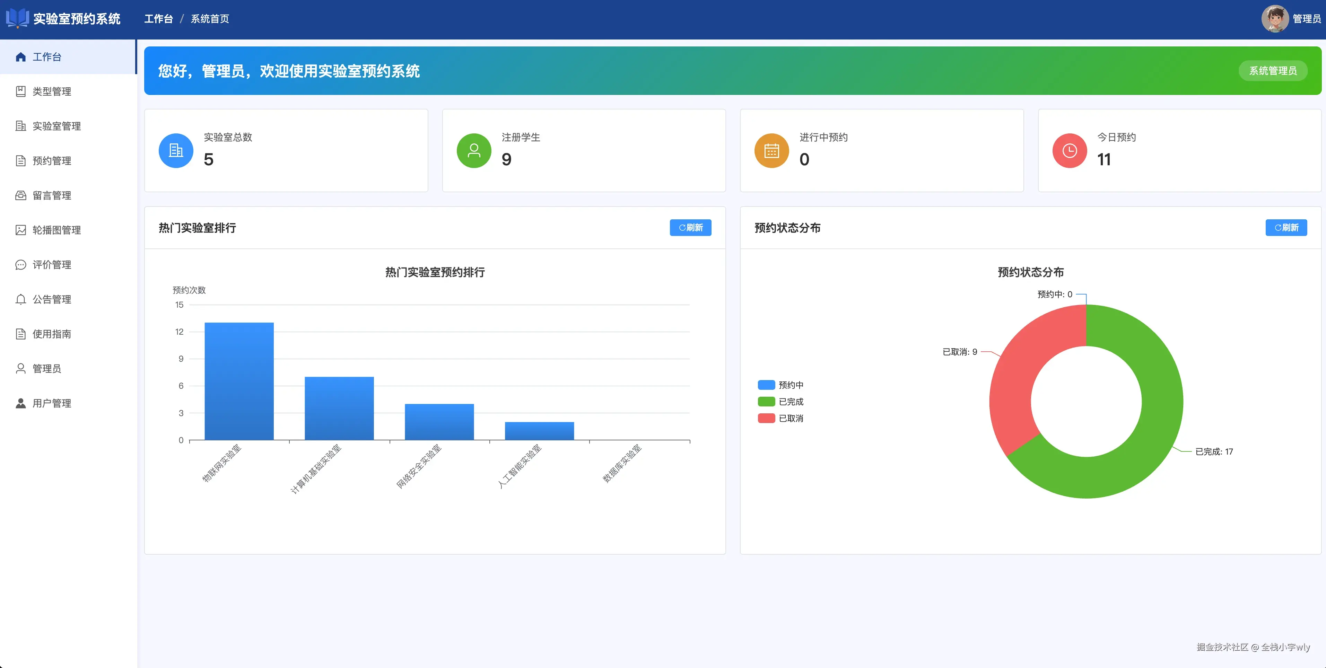The width and height of the screenshot is (1326, 668).
Task: Click the red clock icon for 今日预约
Action: point(1070,151)
